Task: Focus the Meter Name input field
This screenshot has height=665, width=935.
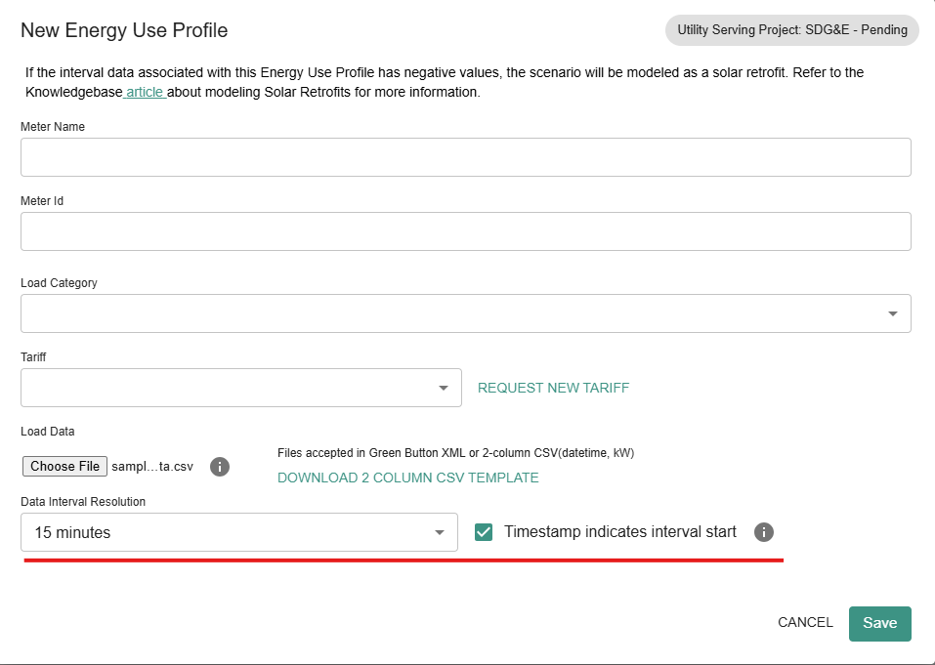Action: pyautogui.click(x=465, y=157)
